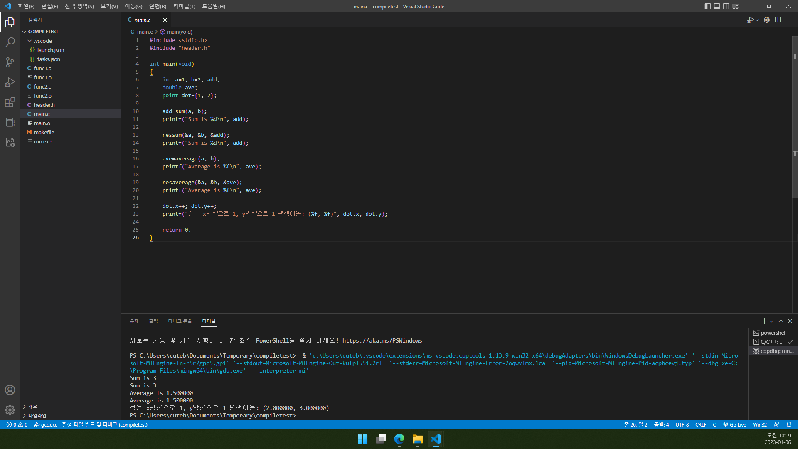The image size is (798, 449).
Task: Close the bottom panel
Action: tap(790, 321)
